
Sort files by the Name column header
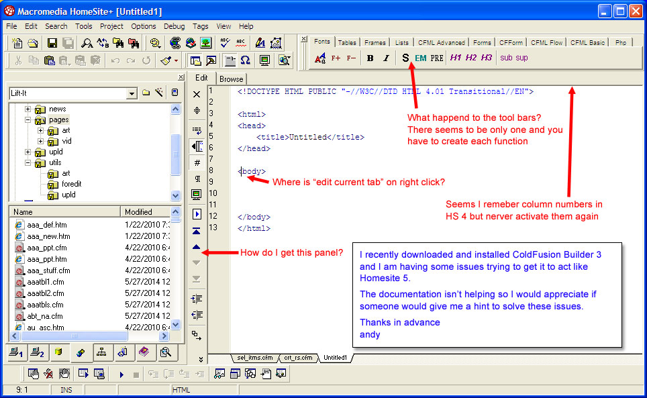(65, 211)
